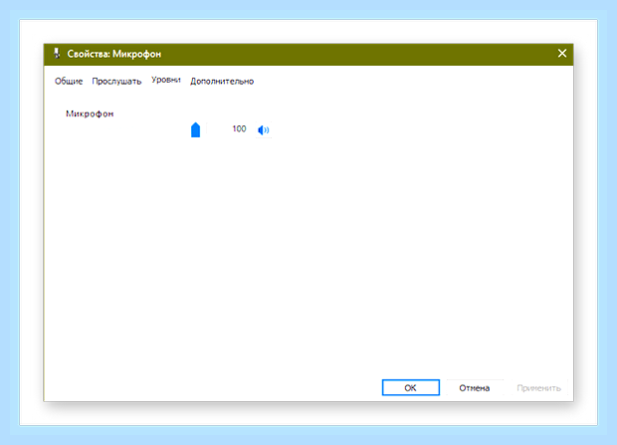
Task: Click the level value 100
Action: click(239, 128)
